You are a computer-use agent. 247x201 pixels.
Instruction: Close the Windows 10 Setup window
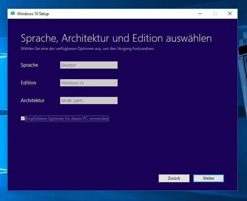click(230, 13)
